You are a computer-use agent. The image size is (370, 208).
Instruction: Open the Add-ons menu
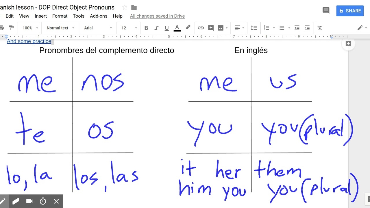(99, 16)
